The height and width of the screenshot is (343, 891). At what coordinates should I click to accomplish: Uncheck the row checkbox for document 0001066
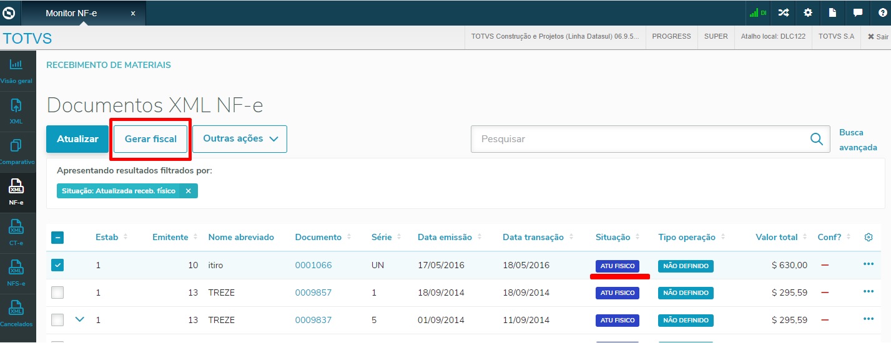[57, 265]
